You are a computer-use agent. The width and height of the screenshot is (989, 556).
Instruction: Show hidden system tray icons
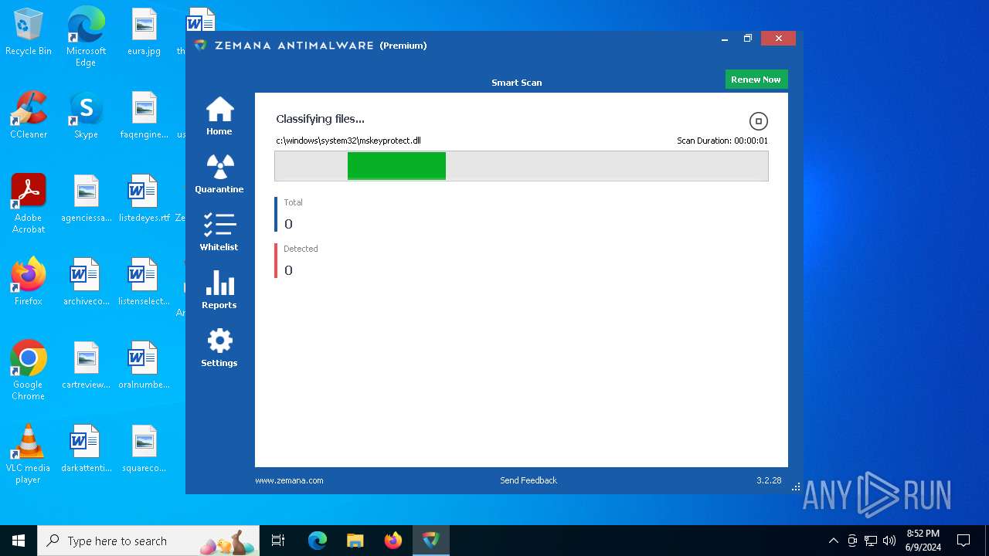click(833, 541)
